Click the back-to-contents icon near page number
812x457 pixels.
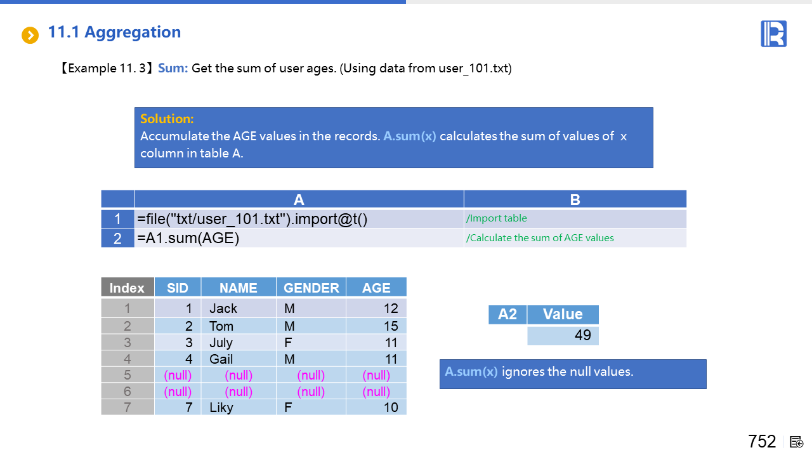pyautogui.click(x=797, y=442)
